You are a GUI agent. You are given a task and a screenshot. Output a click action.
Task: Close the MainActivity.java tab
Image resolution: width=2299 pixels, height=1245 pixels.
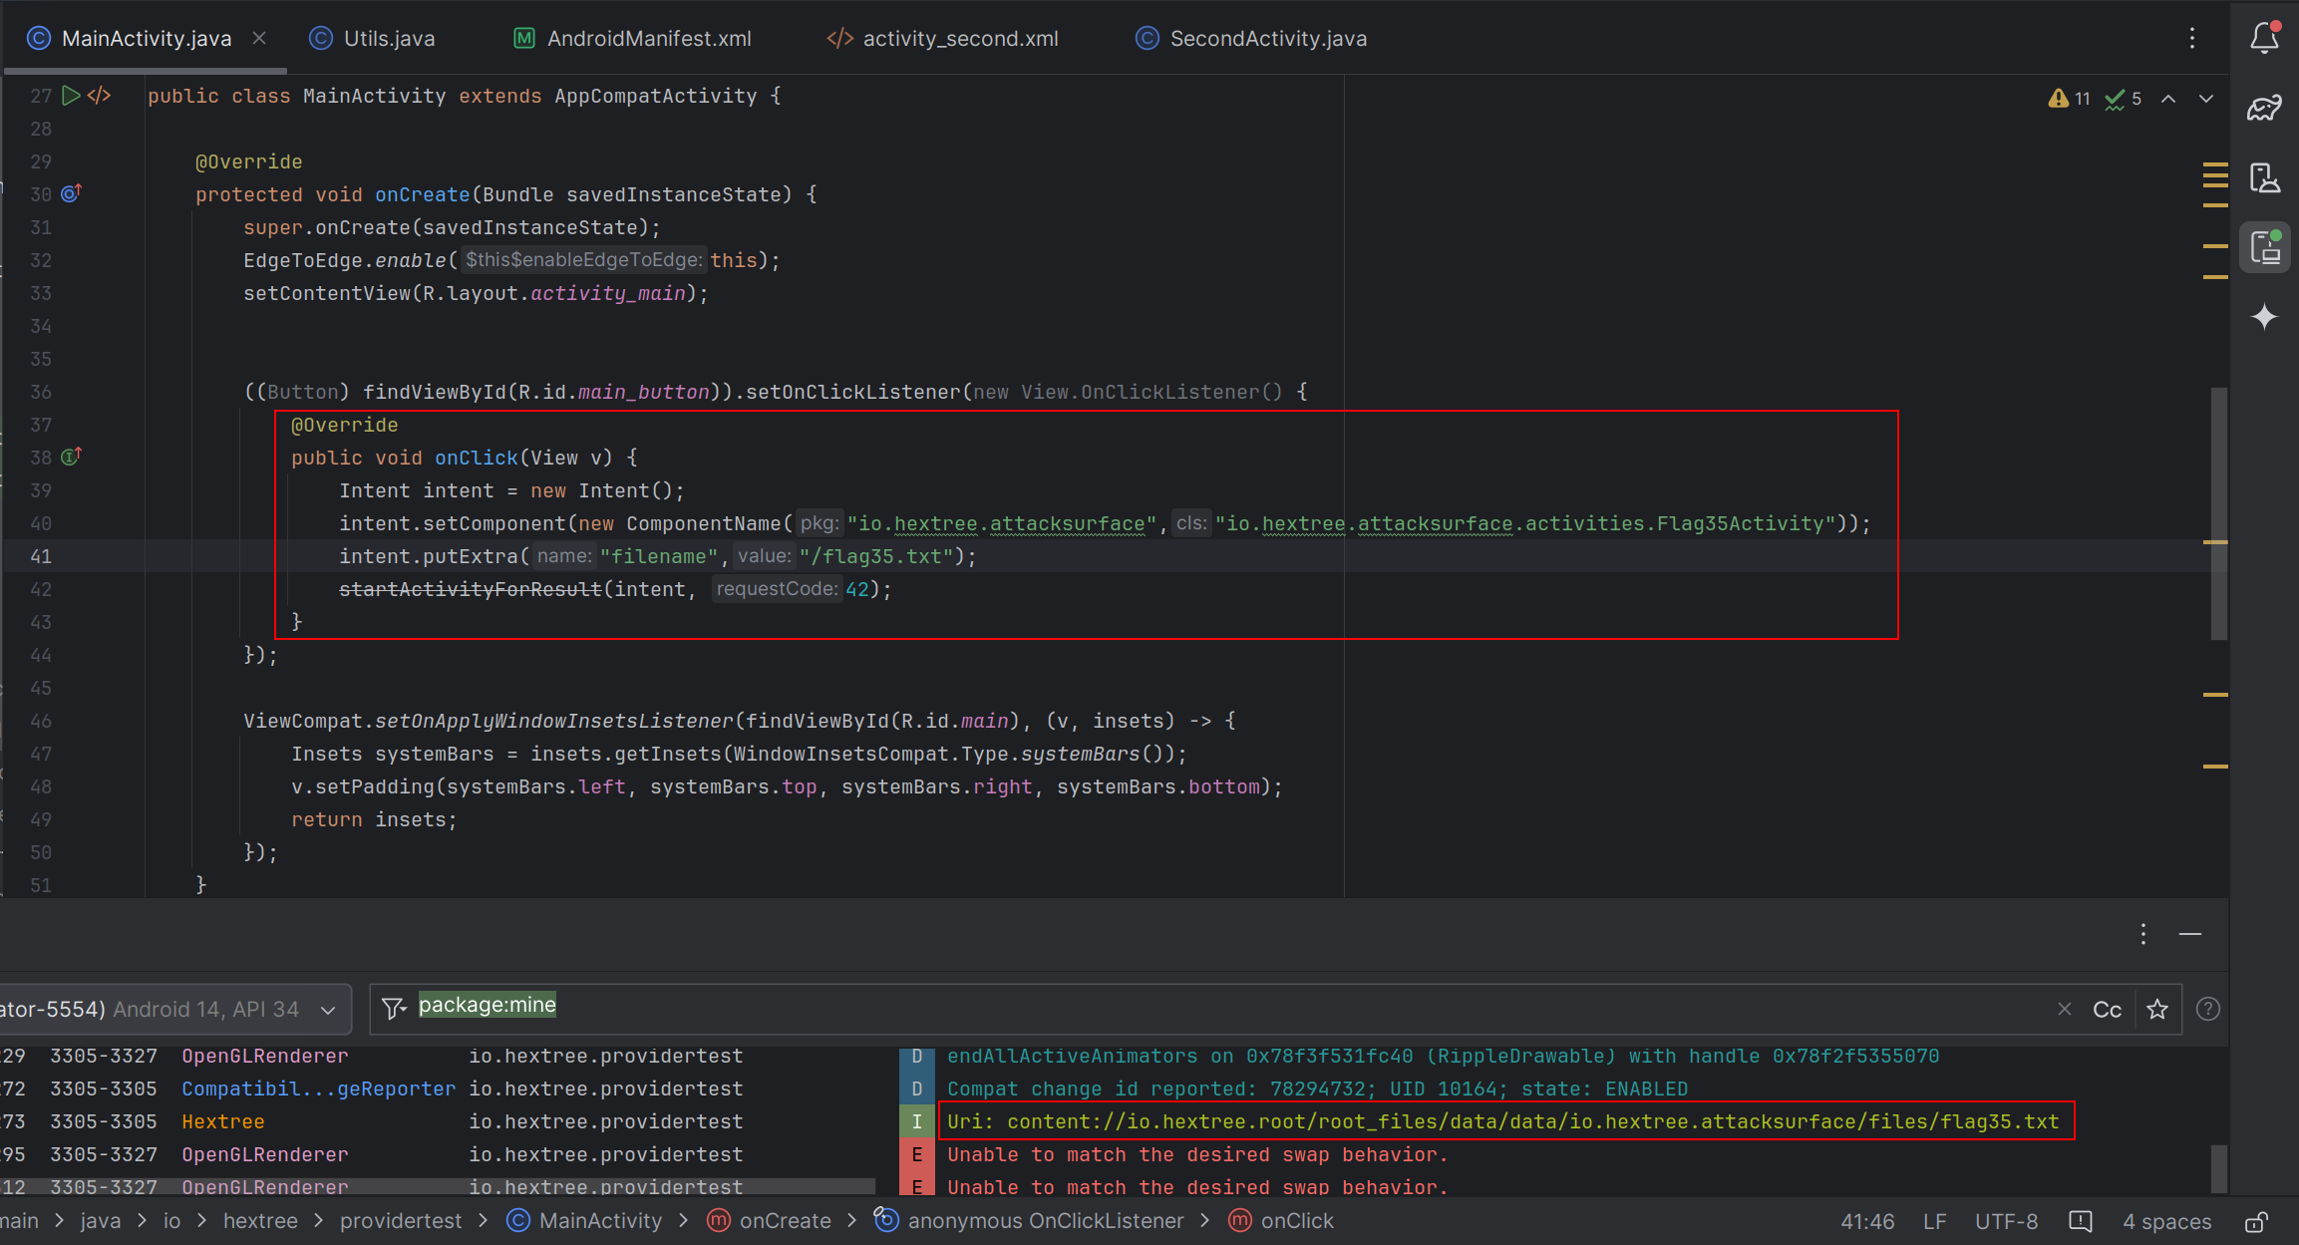[x=259, y=38]
